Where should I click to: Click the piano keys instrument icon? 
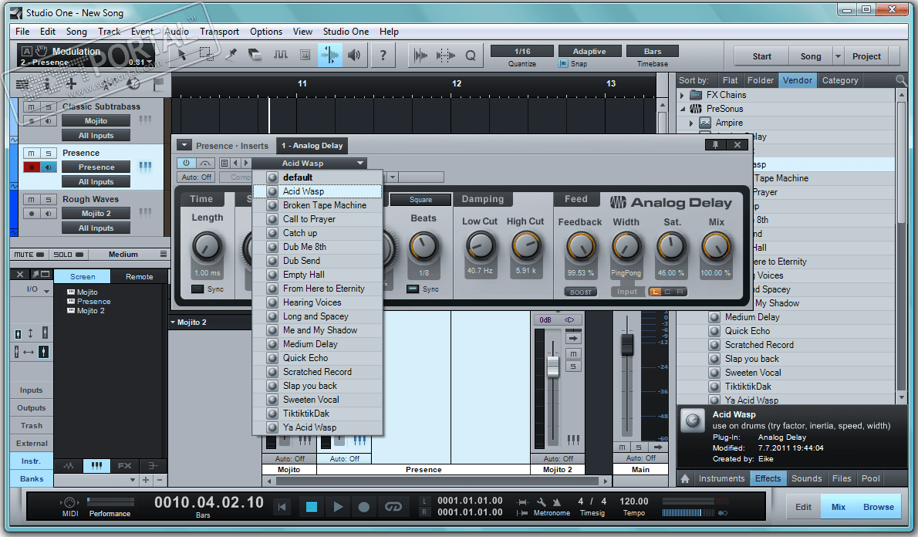click(x=96, y=465)
